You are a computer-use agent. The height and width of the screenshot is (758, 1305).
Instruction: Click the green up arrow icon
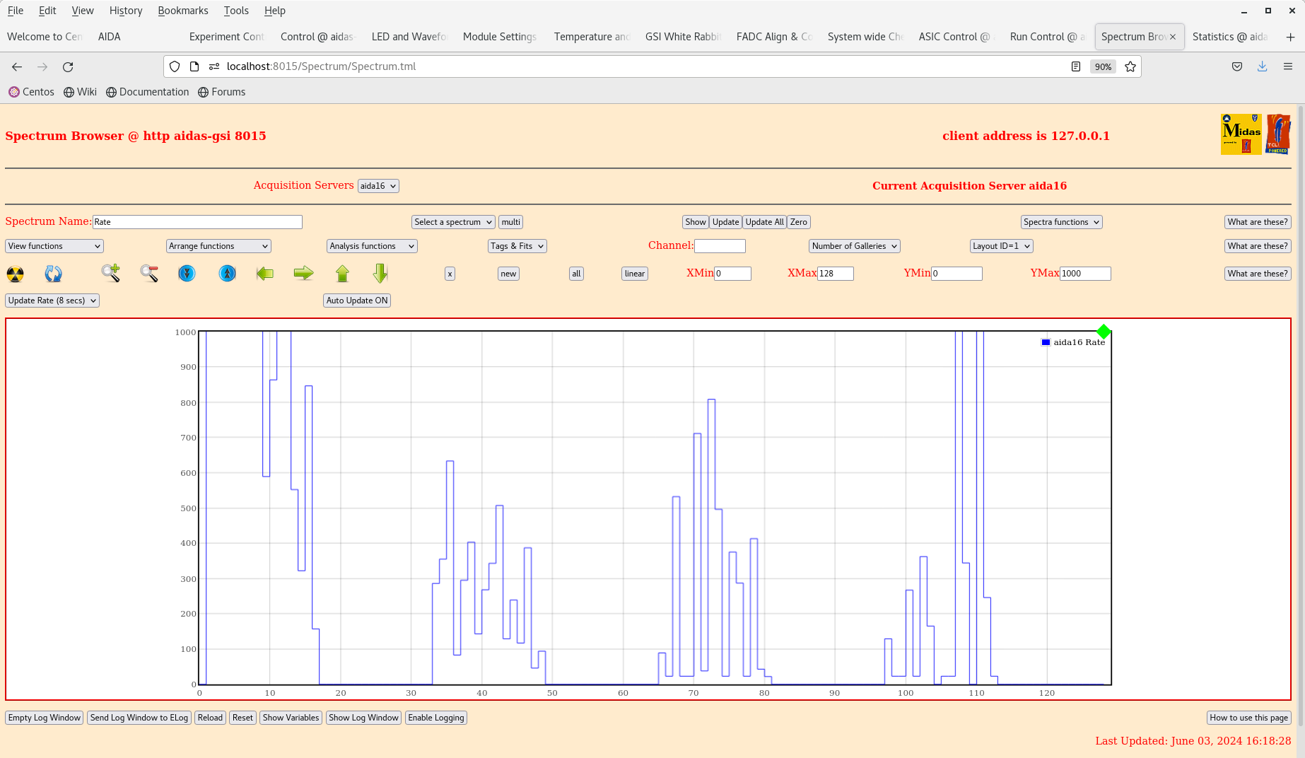(342, 273)
